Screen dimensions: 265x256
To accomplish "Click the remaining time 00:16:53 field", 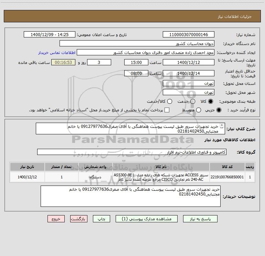I will coord(63,62).
